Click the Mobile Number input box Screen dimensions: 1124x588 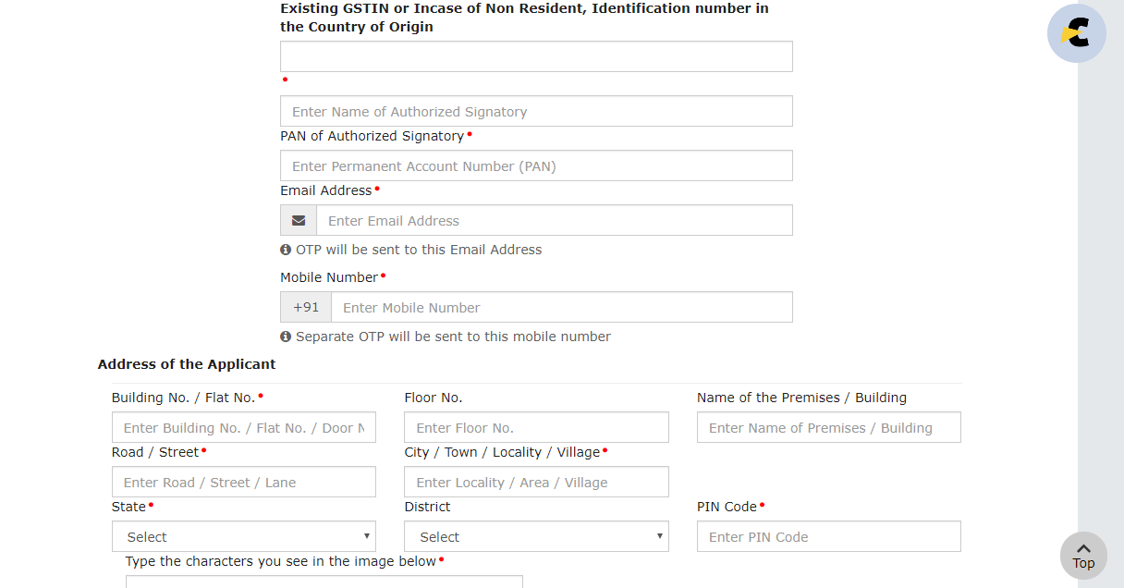562,308
